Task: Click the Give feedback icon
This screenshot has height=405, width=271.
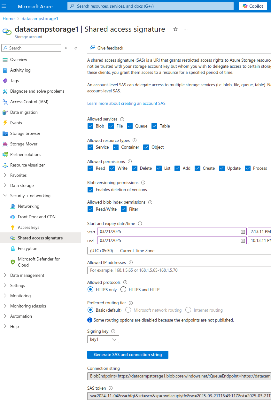Action: [92, 48]
